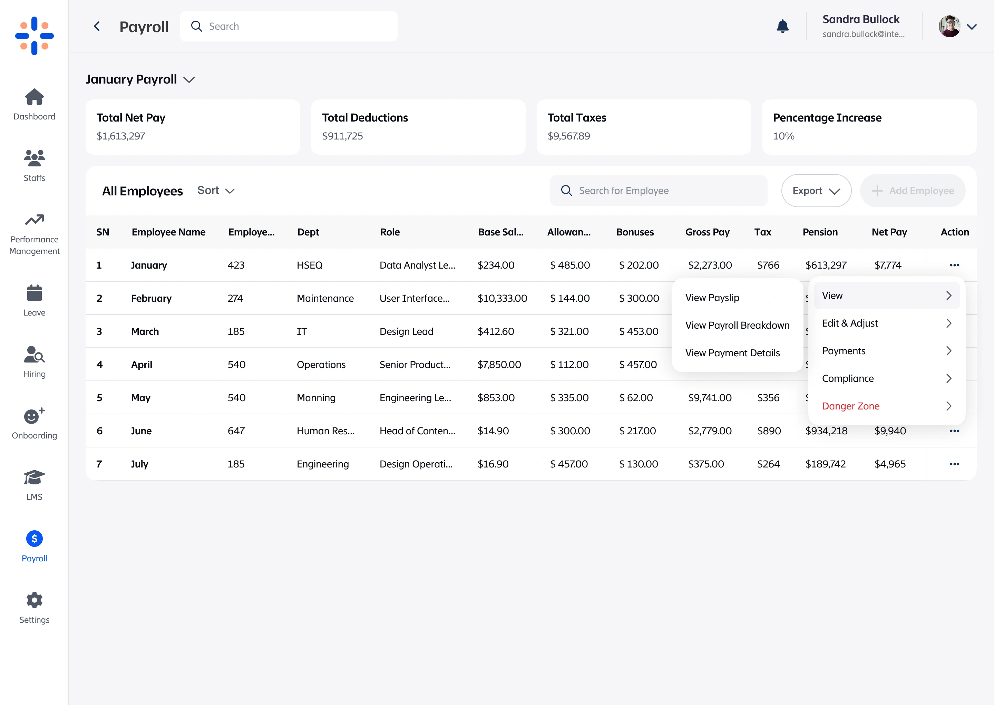Click the back arrow beside Payroll
This screenshot has height=705, width=994.
click(97, 27)
